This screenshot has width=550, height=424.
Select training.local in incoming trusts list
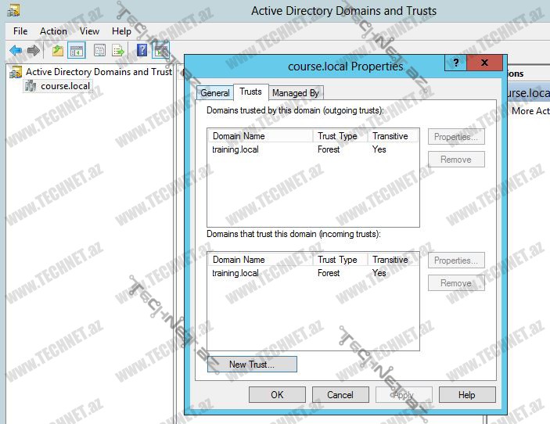[x=235, y=273]
